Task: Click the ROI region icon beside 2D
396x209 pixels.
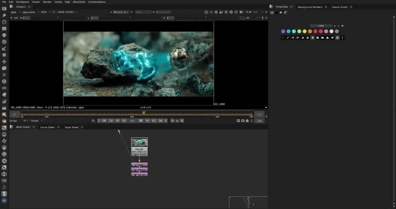Action: (x=242, y=18)
